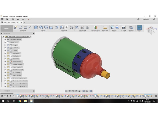Click the Select tool icon

[x=140, y=27]
